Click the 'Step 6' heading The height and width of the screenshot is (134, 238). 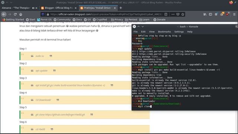(23, 122)
